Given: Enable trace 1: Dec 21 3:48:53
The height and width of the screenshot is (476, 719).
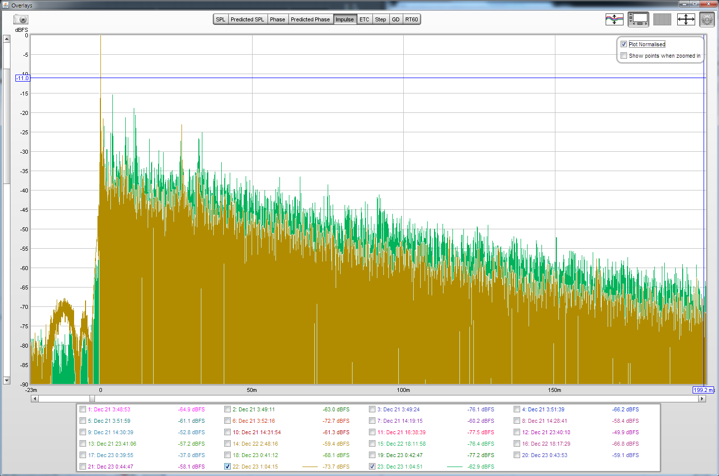Looking at the screenshot, I should pyautogui.click(x=83, y=409).
